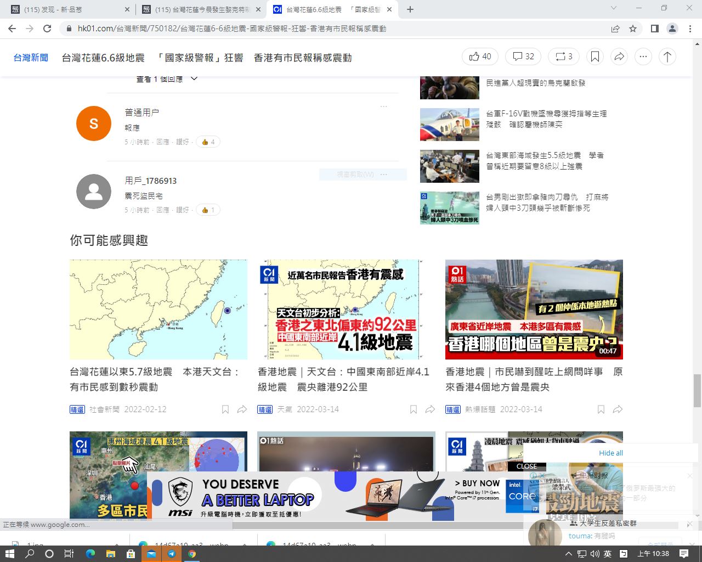Image resolution: width=702 pixels, height=562 pixels.
Task: Open the options ellipsis on 普通用户's comment
Action: (383, 106)
